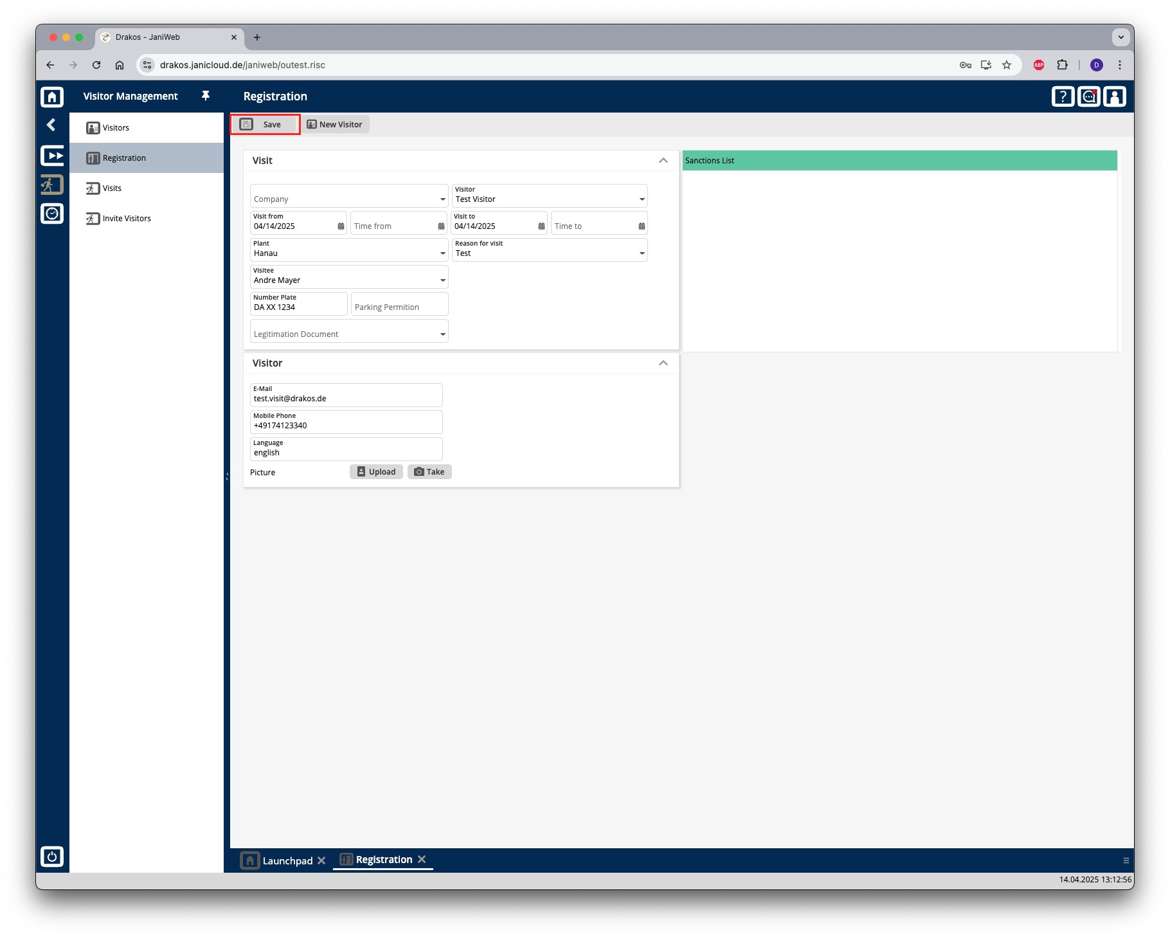
Task: Click the Save button
Action: pos(265,125)
